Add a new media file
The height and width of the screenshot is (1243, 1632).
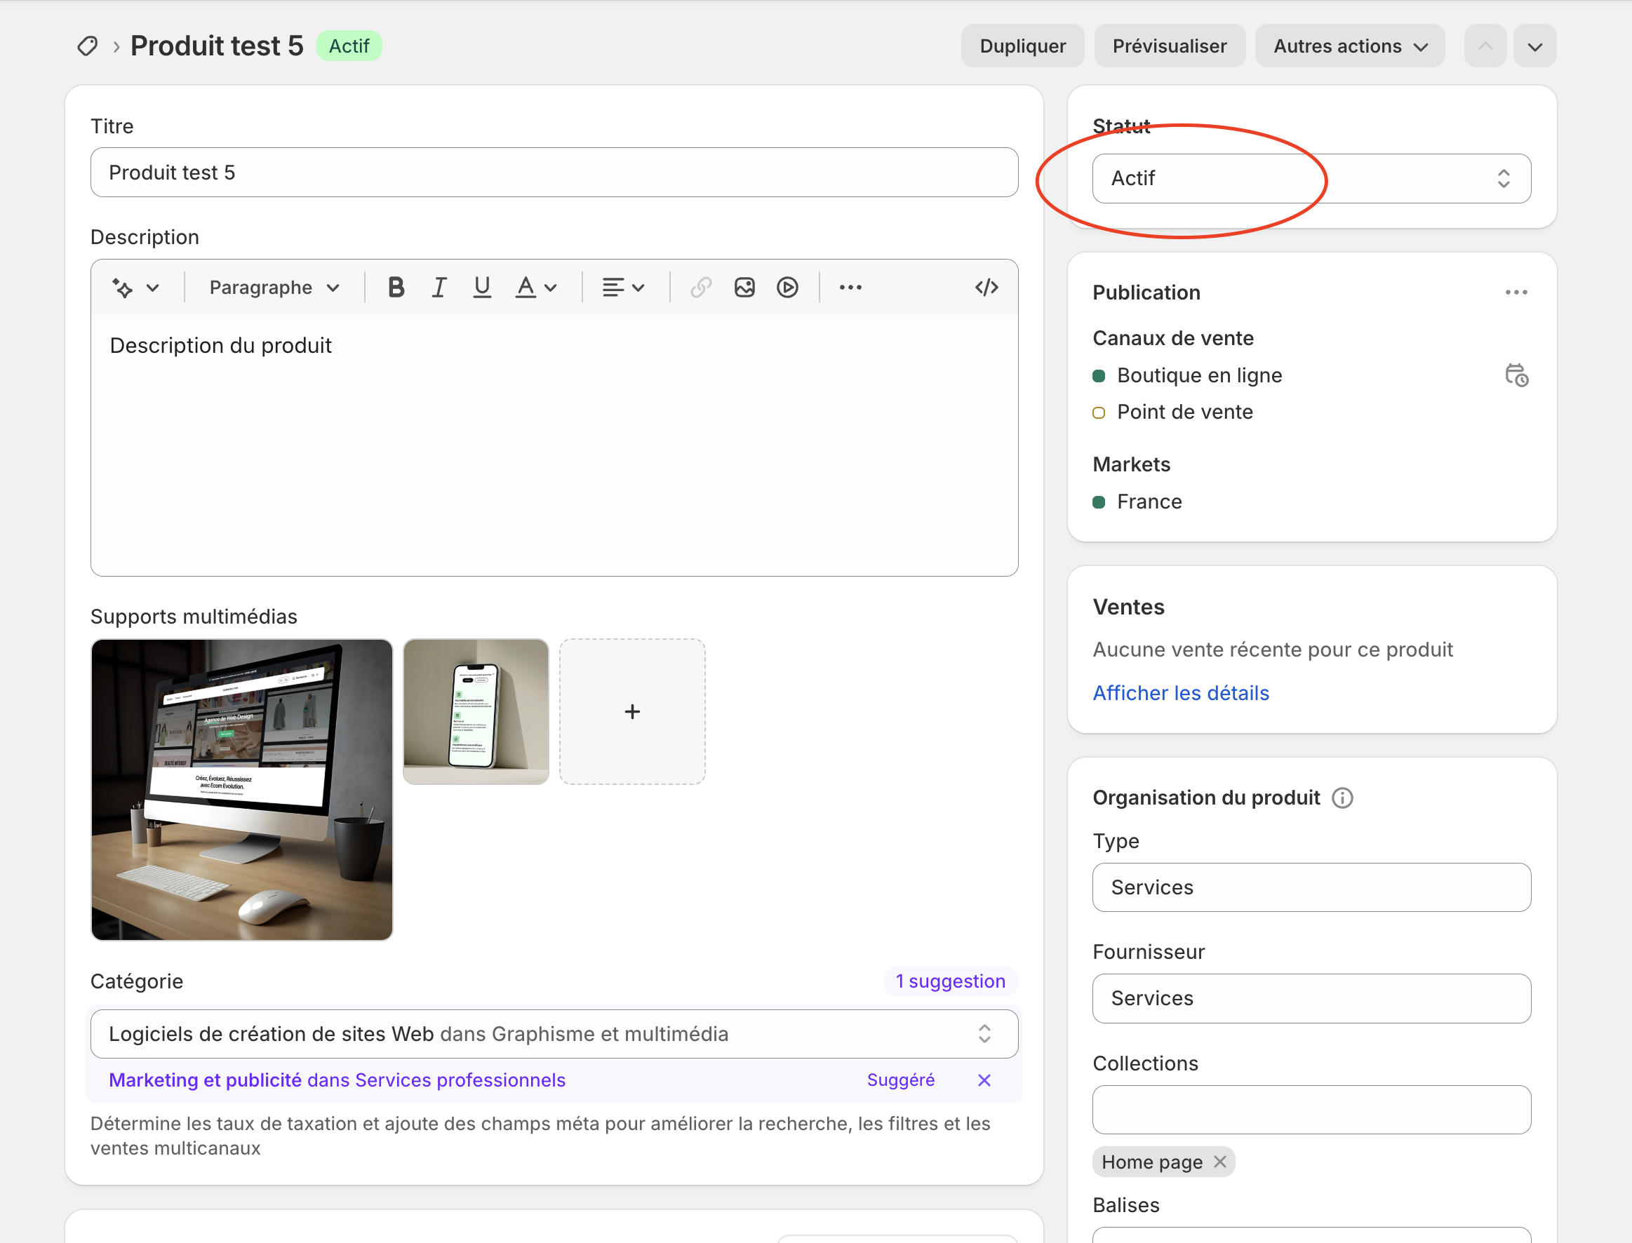pyautogui.click(x=632, y=712)
